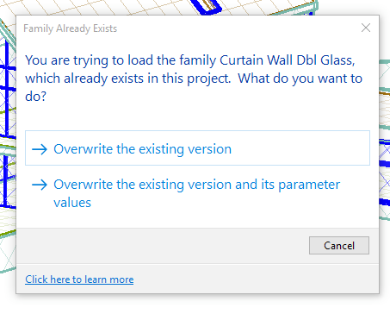Viewport: 390px width, 314px height.
Task: Click the teal roof edge above the dialog
Action: pyautogui.click(x=293, y=10)
